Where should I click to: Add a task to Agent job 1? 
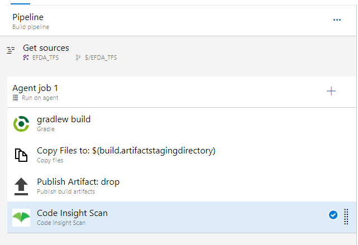click(331, 91)
